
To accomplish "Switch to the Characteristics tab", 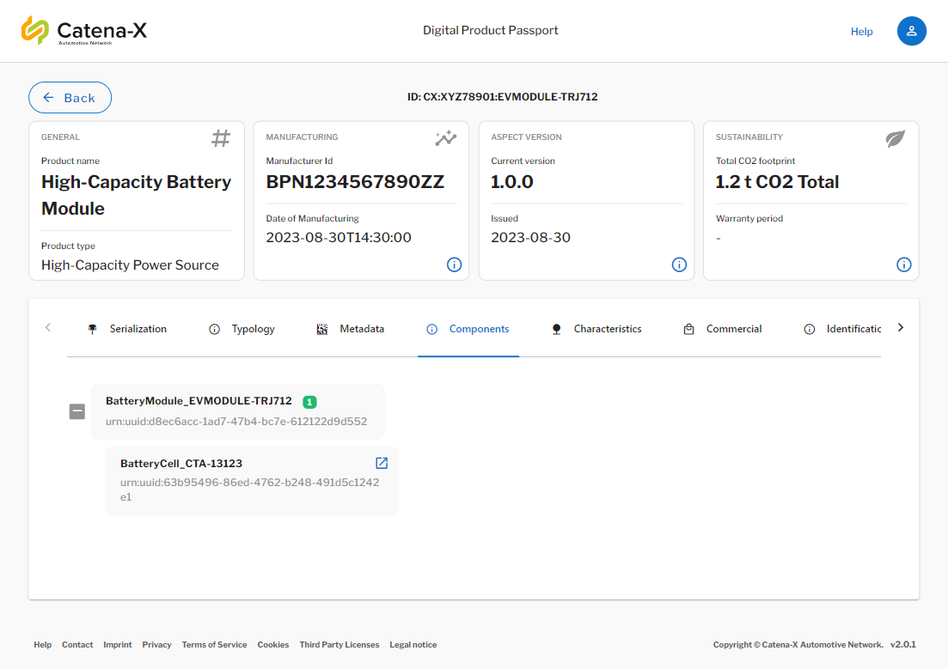I will click(596, 329).
